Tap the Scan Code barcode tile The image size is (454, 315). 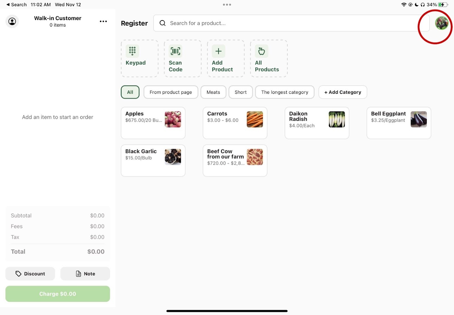[182, 58]
